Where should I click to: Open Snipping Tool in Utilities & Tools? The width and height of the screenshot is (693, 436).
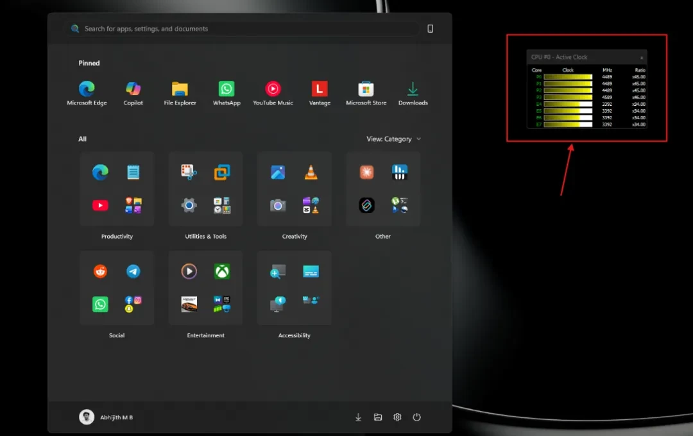click(189, 172)
